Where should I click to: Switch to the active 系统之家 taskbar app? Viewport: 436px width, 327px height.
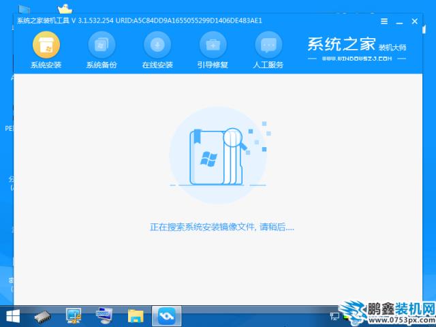tap(166, 315)
